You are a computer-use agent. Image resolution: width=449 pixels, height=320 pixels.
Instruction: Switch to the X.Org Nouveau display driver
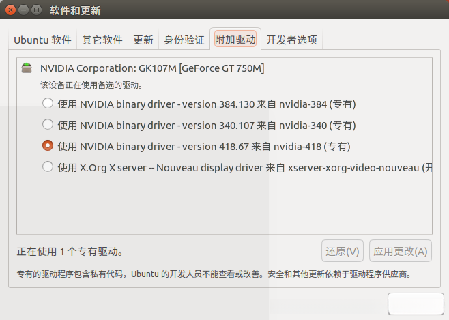pyautogui.click(x=48, y=166)
